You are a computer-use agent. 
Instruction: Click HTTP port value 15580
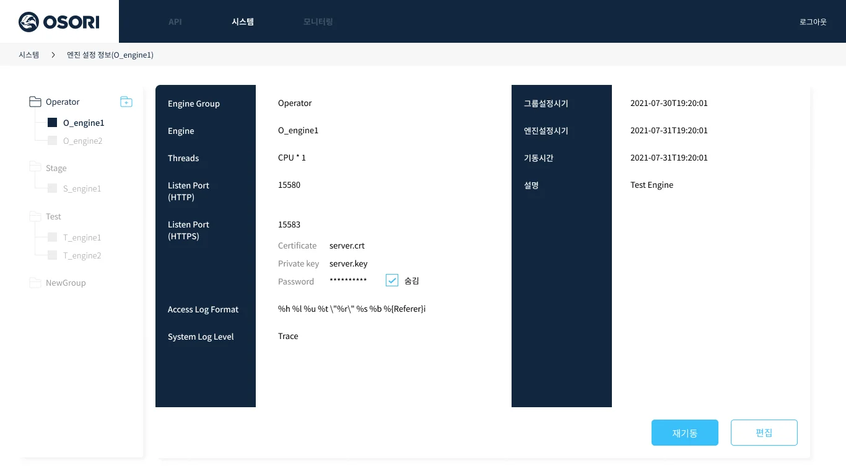coord(289,185)
